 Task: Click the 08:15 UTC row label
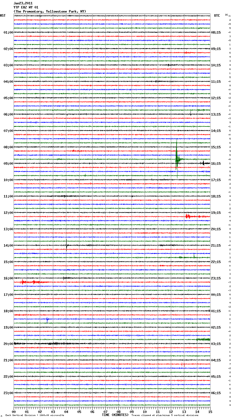click(216, 33)
